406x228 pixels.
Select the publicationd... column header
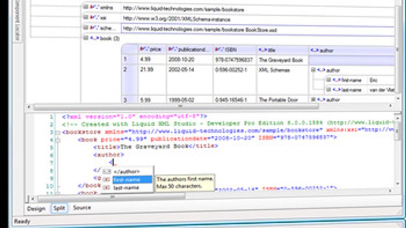[x=190, y=49]
